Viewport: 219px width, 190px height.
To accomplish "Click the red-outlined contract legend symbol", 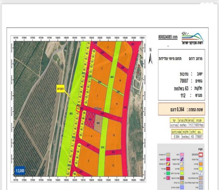I will [x=200, y=155].
